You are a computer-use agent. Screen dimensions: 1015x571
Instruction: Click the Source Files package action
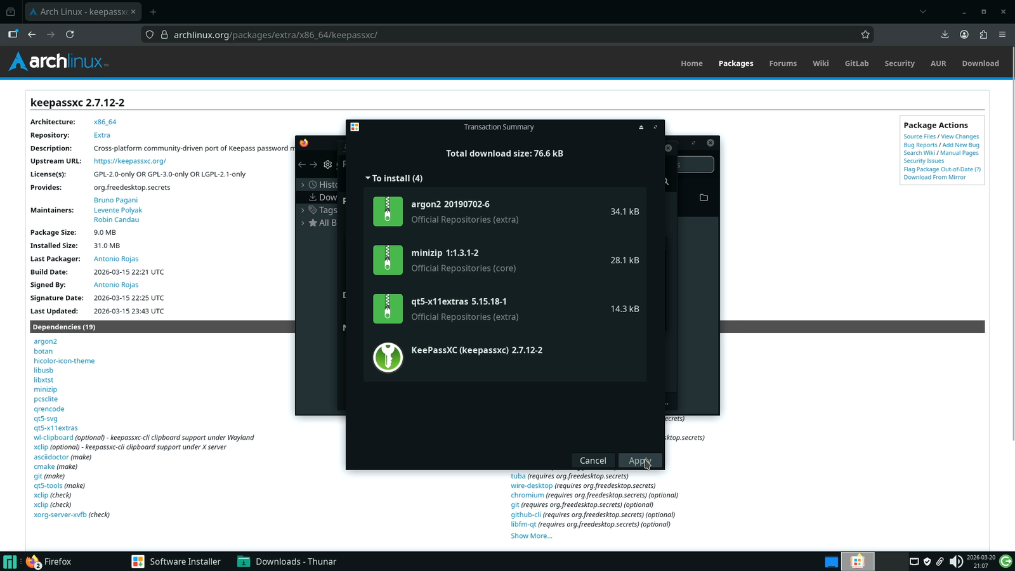919,136
